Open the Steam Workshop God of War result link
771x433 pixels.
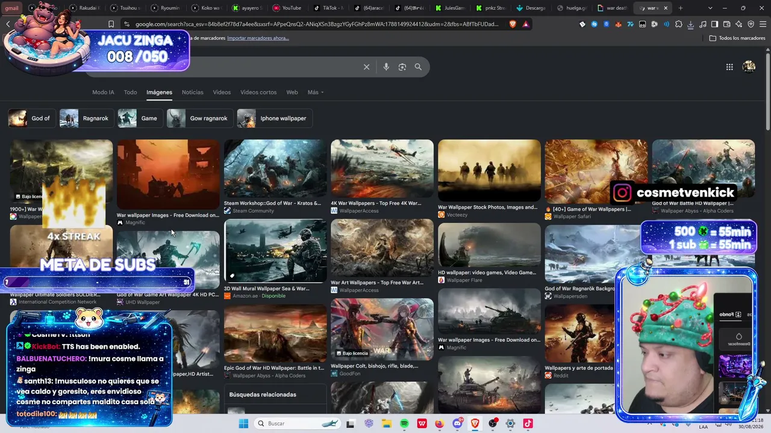tap(272, 203)
